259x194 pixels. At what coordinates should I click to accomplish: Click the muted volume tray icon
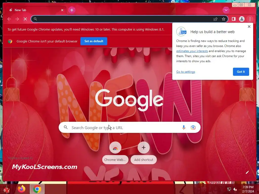(x=235, y=189)
